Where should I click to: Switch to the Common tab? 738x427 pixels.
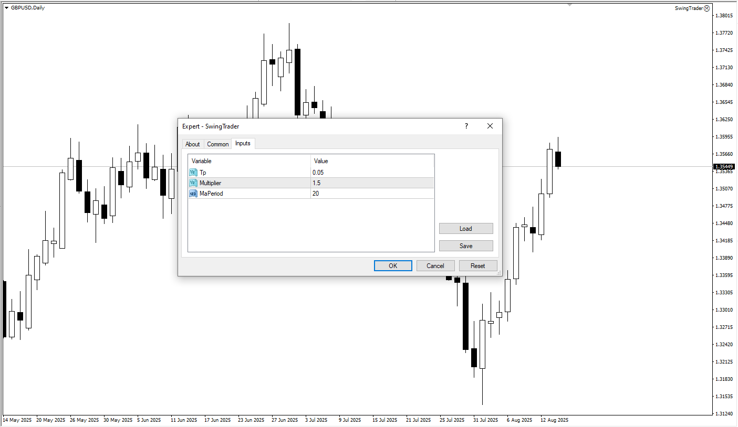[217, 144]
